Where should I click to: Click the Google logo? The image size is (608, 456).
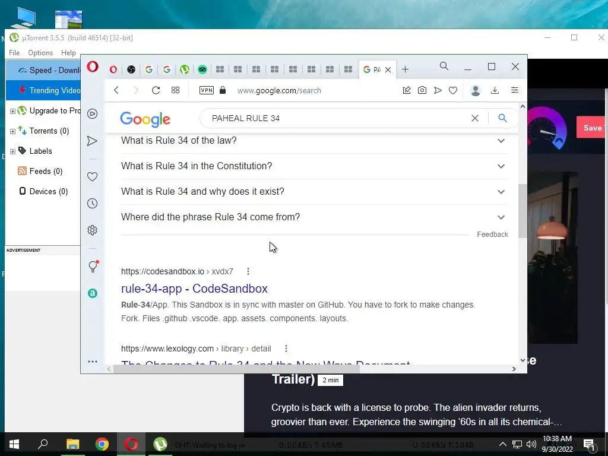click(x=145, y=119)
